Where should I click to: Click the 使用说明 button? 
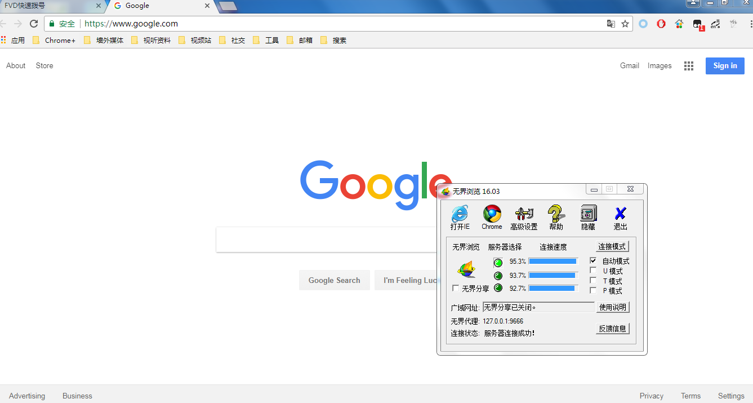click(x=613, y=307)
